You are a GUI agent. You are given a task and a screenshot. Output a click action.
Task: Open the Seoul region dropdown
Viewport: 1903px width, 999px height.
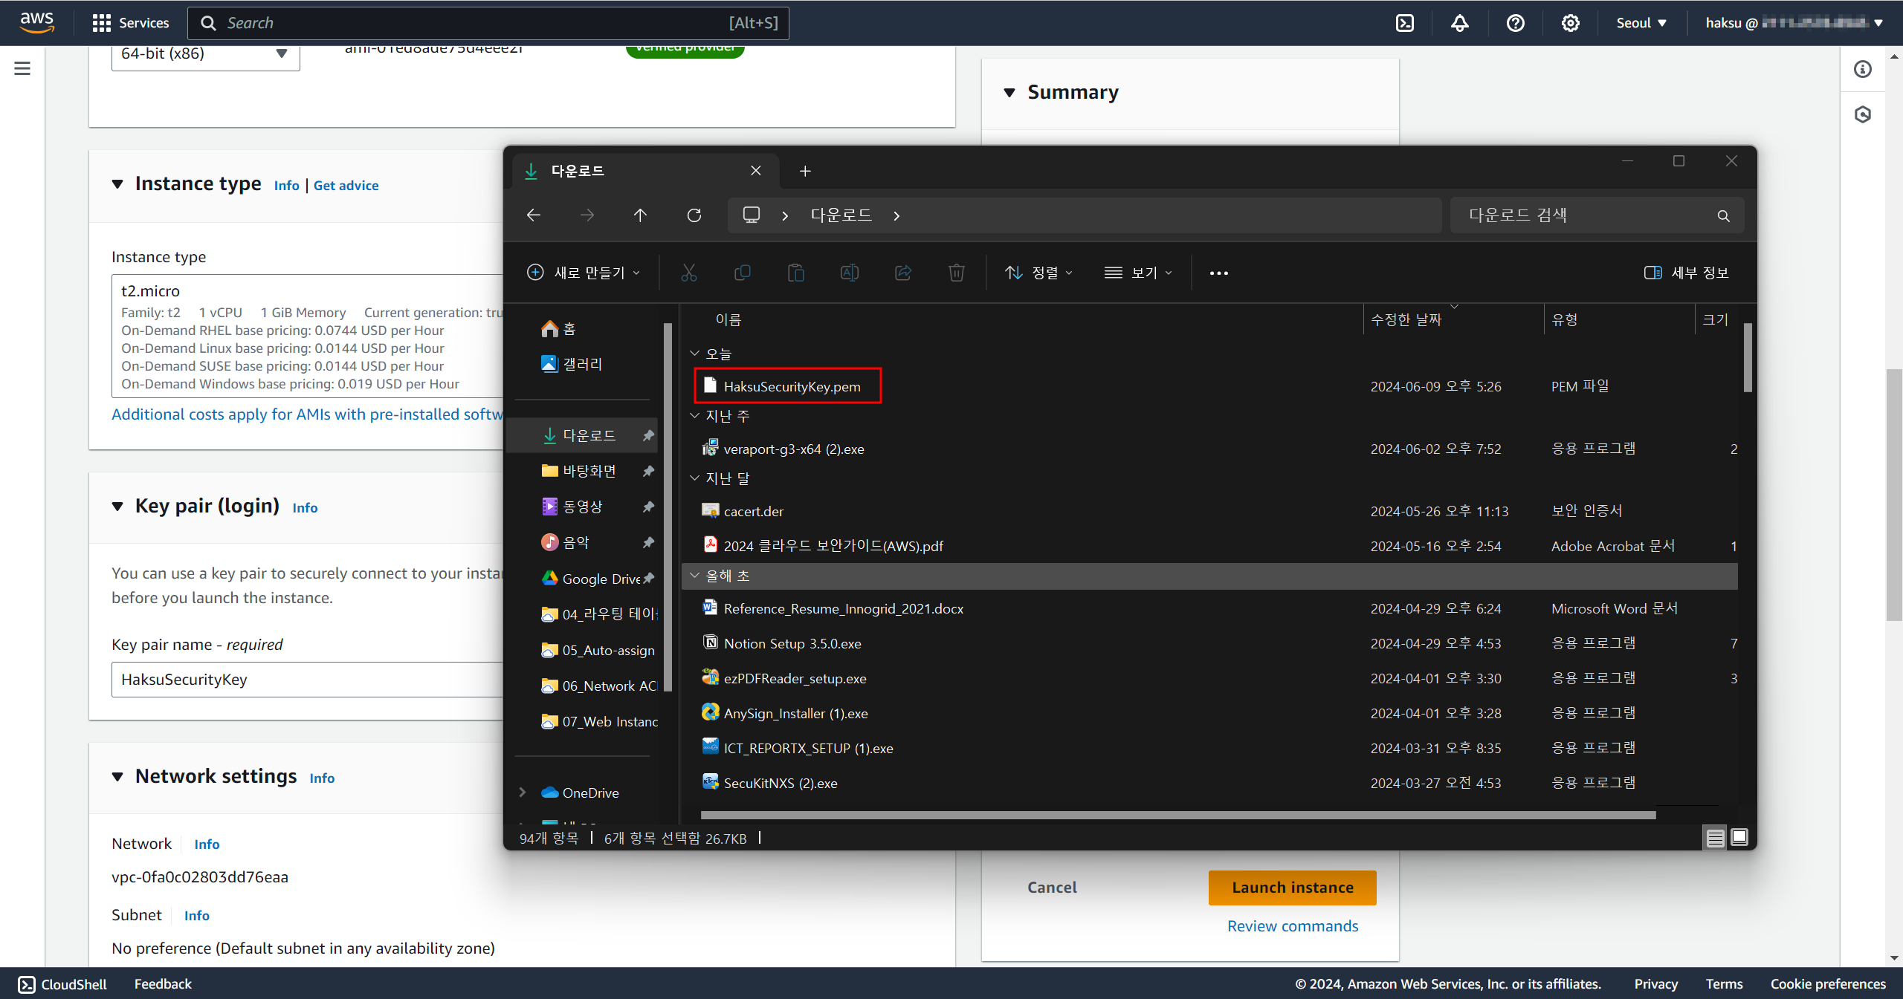tap(1641, 23)
